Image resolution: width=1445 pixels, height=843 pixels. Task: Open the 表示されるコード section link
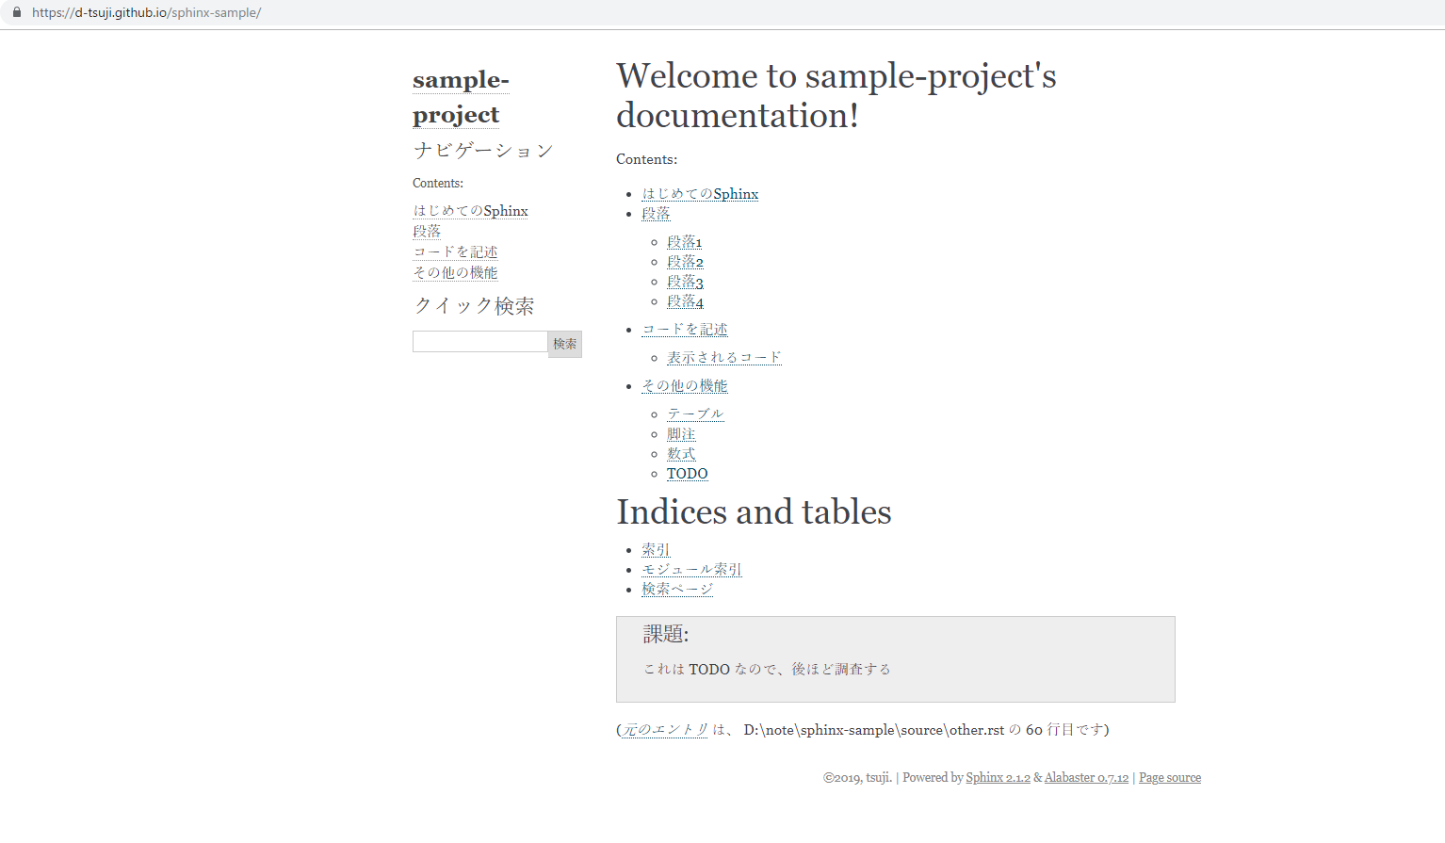click(723, 357)
